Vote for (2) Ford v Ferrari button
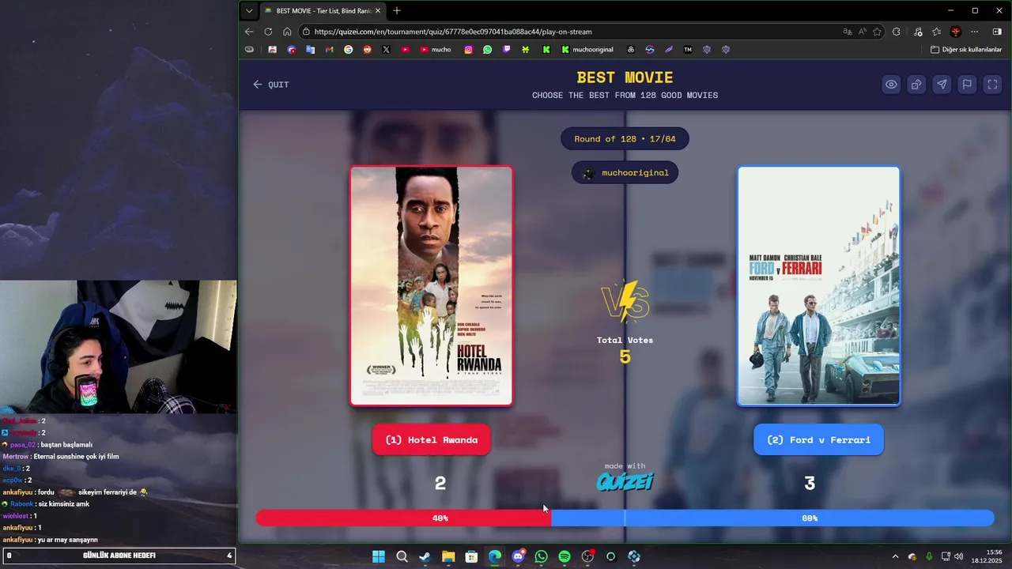The image size is (1012, 569). [x=818, y=439]
